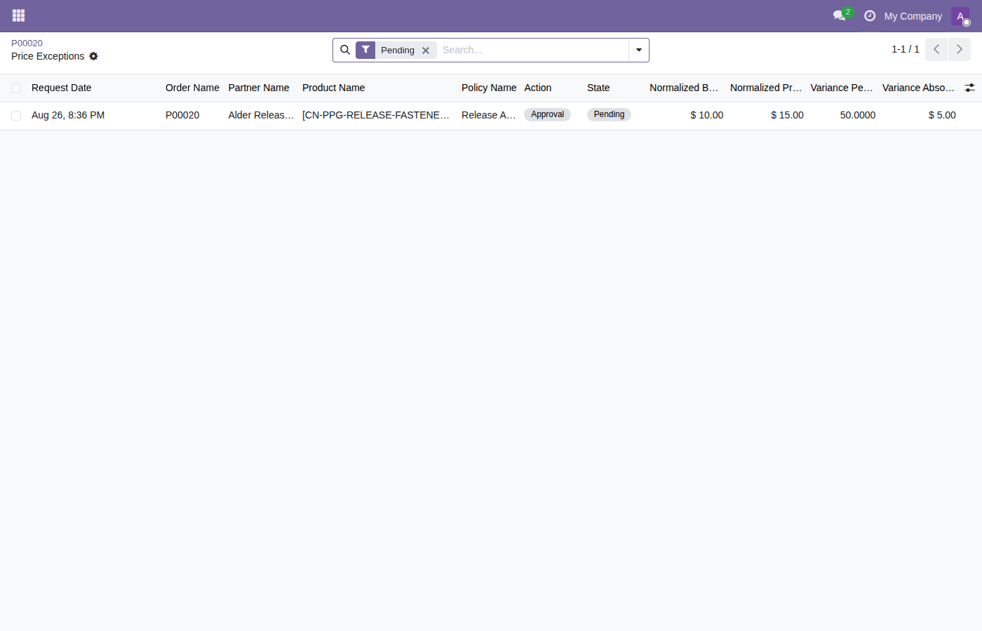Click the $ 15.00 normalized price
Image resolution: width=982 pixels, height=631 pixels.
click(787, 115)
